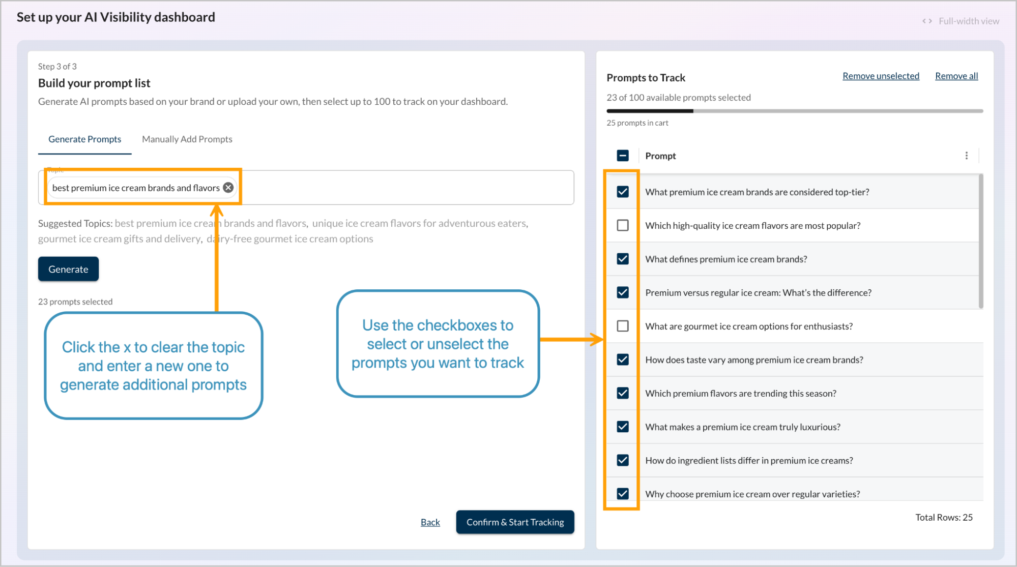Uncheck 'Which premium flavors are trending this season?'
Image resolution: width=1017 pixels, height=567 pixels.
[623, 393]
